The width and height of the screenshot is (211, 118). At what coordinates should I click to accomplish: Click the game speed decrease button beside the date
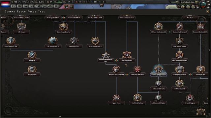(177, 2)
